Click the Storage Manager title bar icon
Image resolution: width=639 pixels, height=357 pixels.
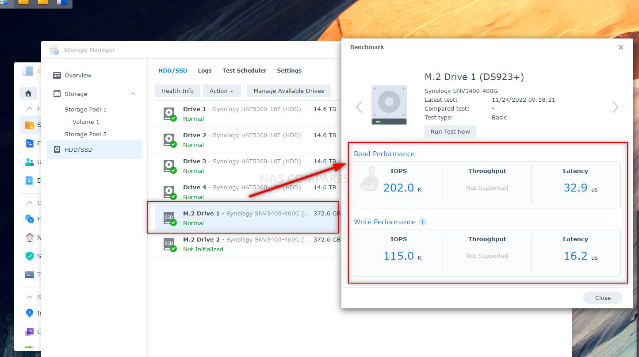coord(54,50)
